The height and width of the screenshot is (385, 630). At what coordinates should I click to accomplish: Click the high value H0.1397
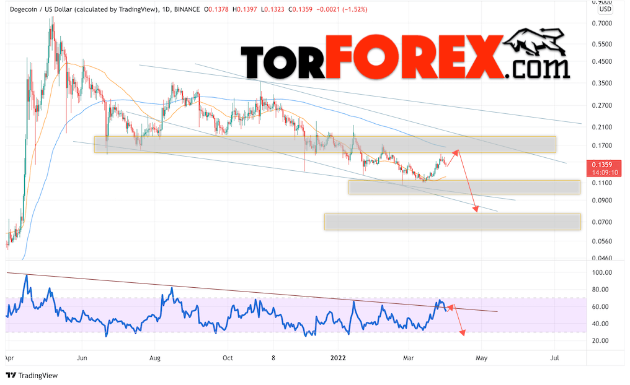click(x=245, y=9)
